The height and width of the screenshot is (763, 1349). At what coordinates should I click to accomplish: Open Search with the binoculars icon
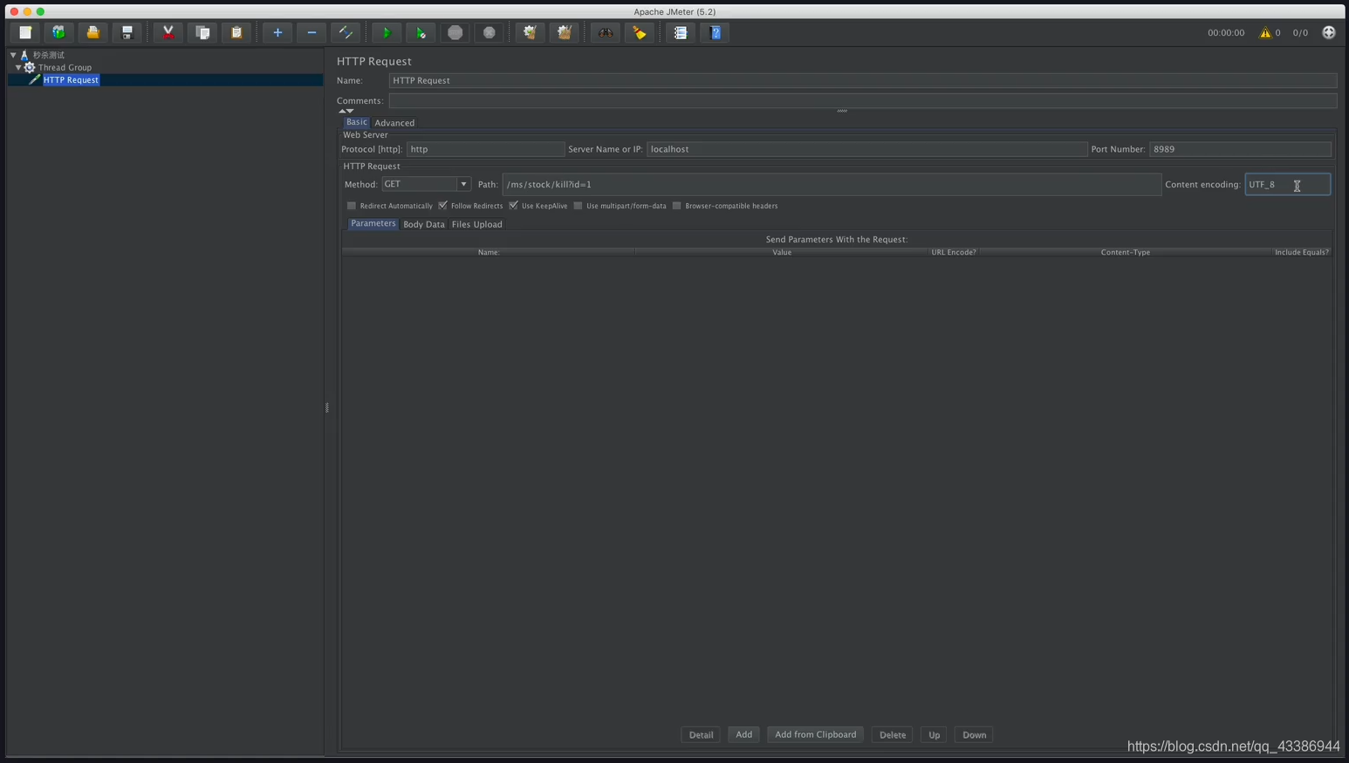606,32
